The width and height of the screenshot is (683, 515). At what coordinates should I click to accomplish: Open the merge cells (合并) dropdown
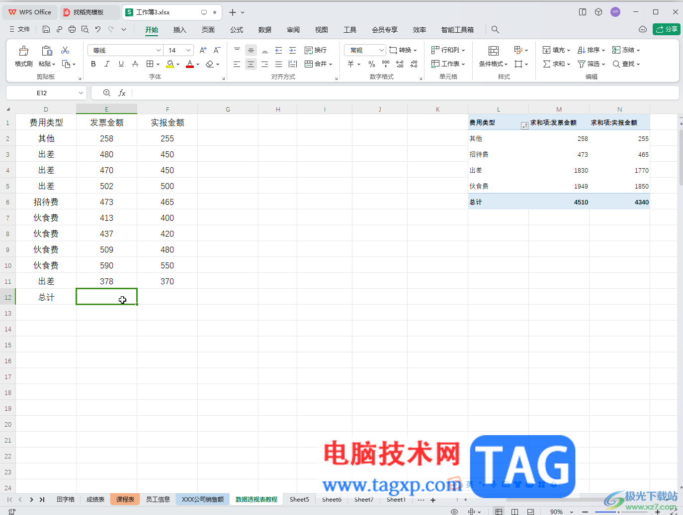pyautogui.click(x=331, y=64)
